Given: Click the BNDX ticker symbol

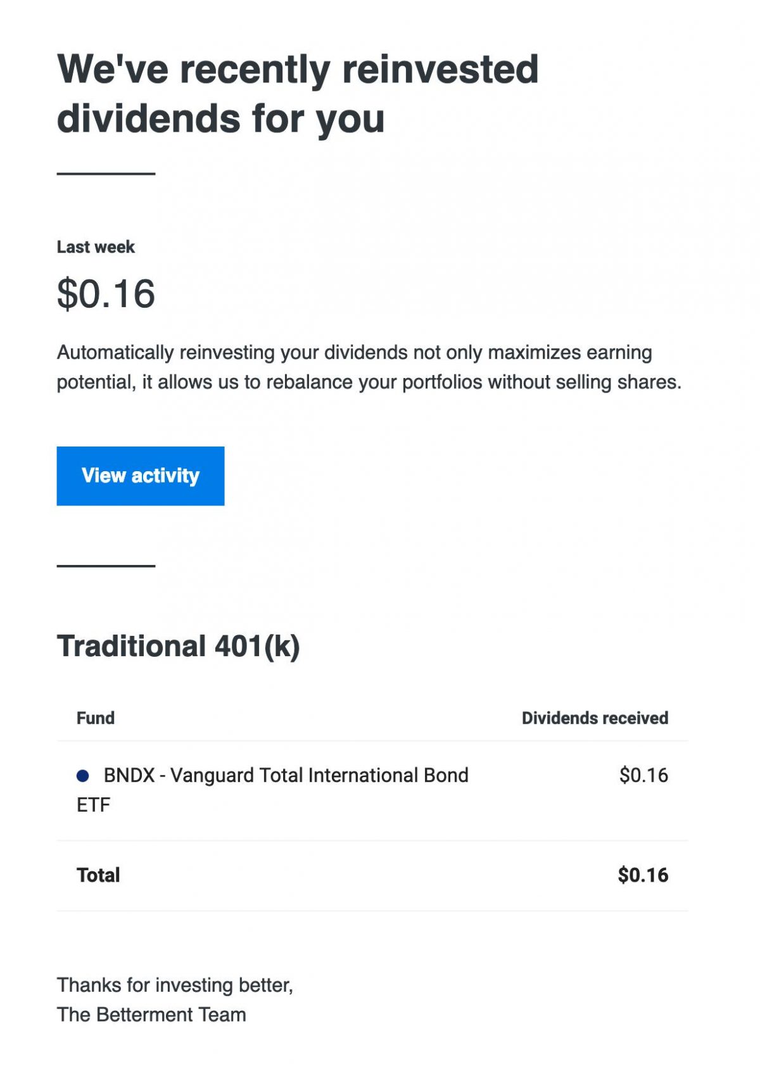Looking at the screenshot, I should 129,775.
